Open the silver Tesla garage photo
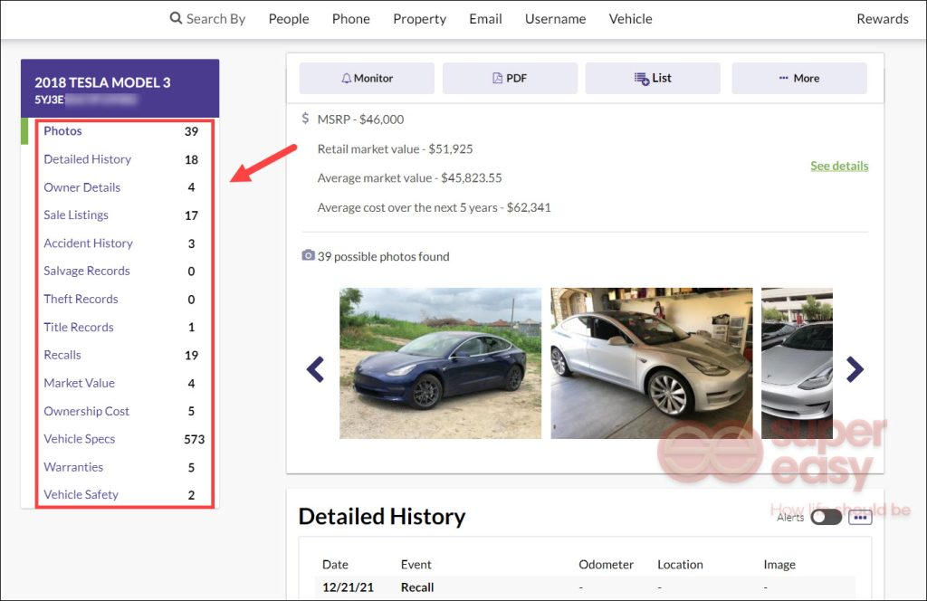Image resolution: width=927 pixels, height=601 pixels. 652,363
